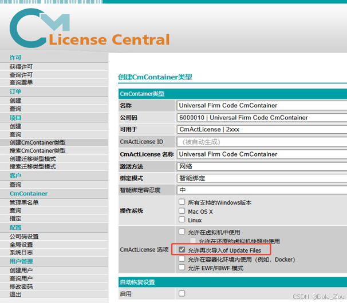Open 修改密码 in the sidebar

click(21, 286)
